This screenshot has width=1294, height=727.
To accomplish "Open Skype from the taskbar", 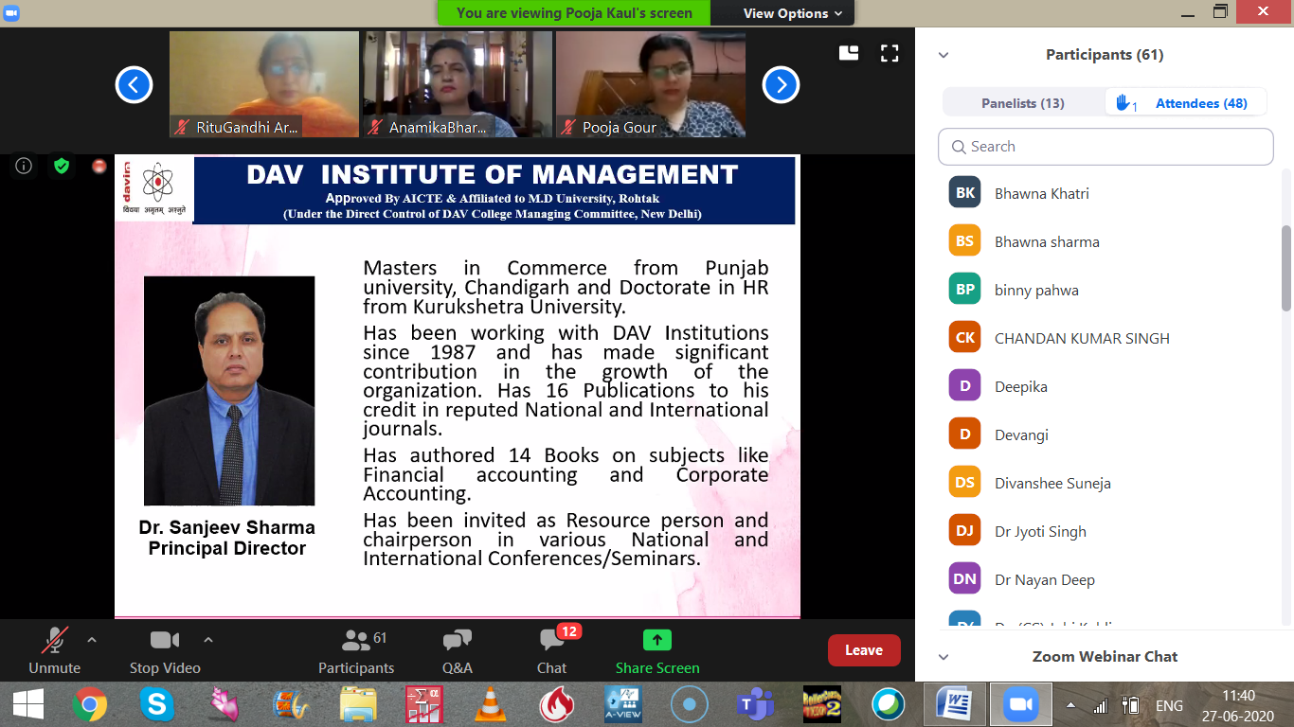I will (156, 704).
